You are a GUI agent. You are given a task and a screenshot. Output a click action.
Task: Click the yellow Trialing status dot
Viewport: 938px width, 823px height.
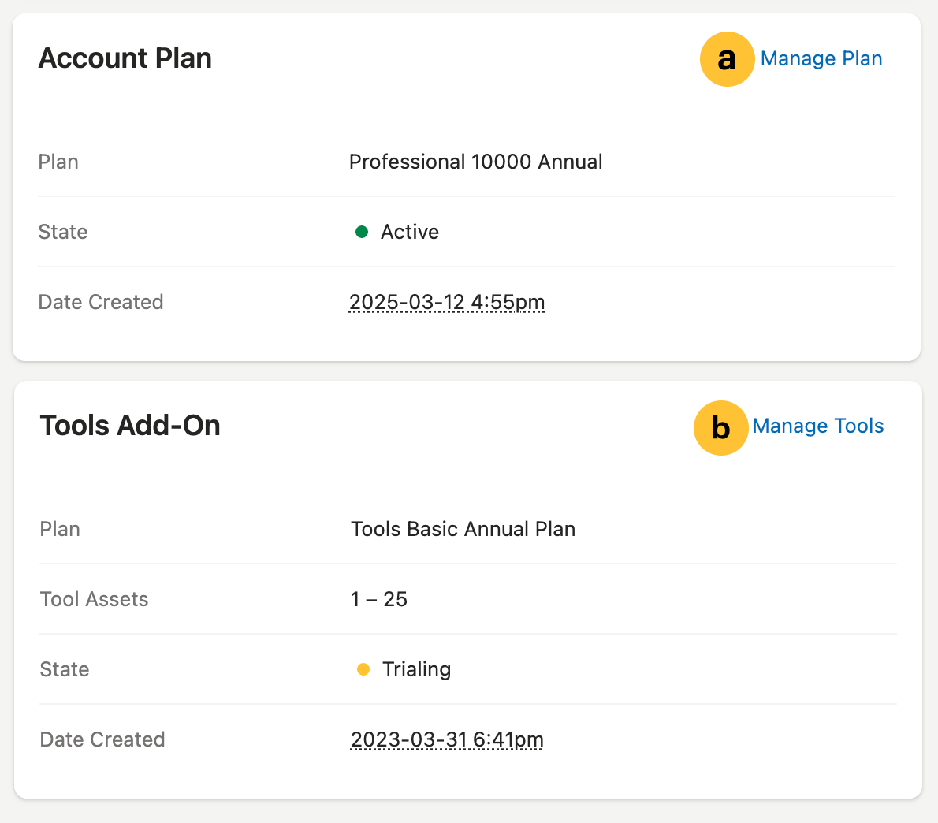point(363,669)
